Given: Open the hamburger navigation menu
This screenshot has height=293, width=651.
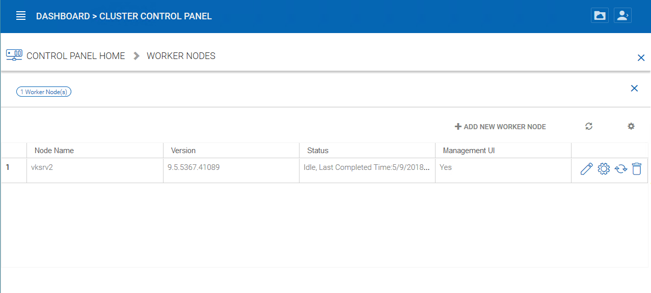Looking at the screenshot, I should click(21, 16).
